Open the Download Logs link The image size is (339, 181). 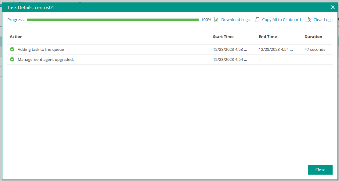pyautogui.click(x=235, y=19)
